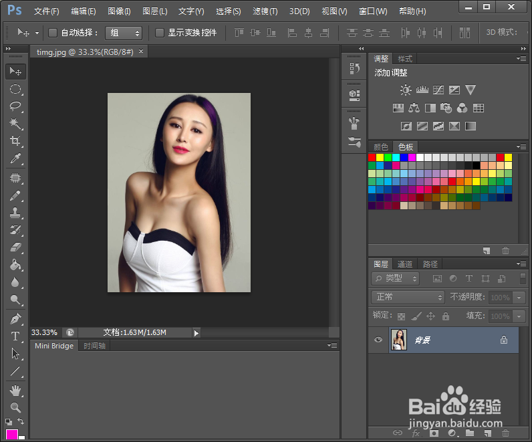The width and height of the screenshot is (532, 442).
Task: Open the Move tool preset picker arrow
Action: [x=37, y=33]
